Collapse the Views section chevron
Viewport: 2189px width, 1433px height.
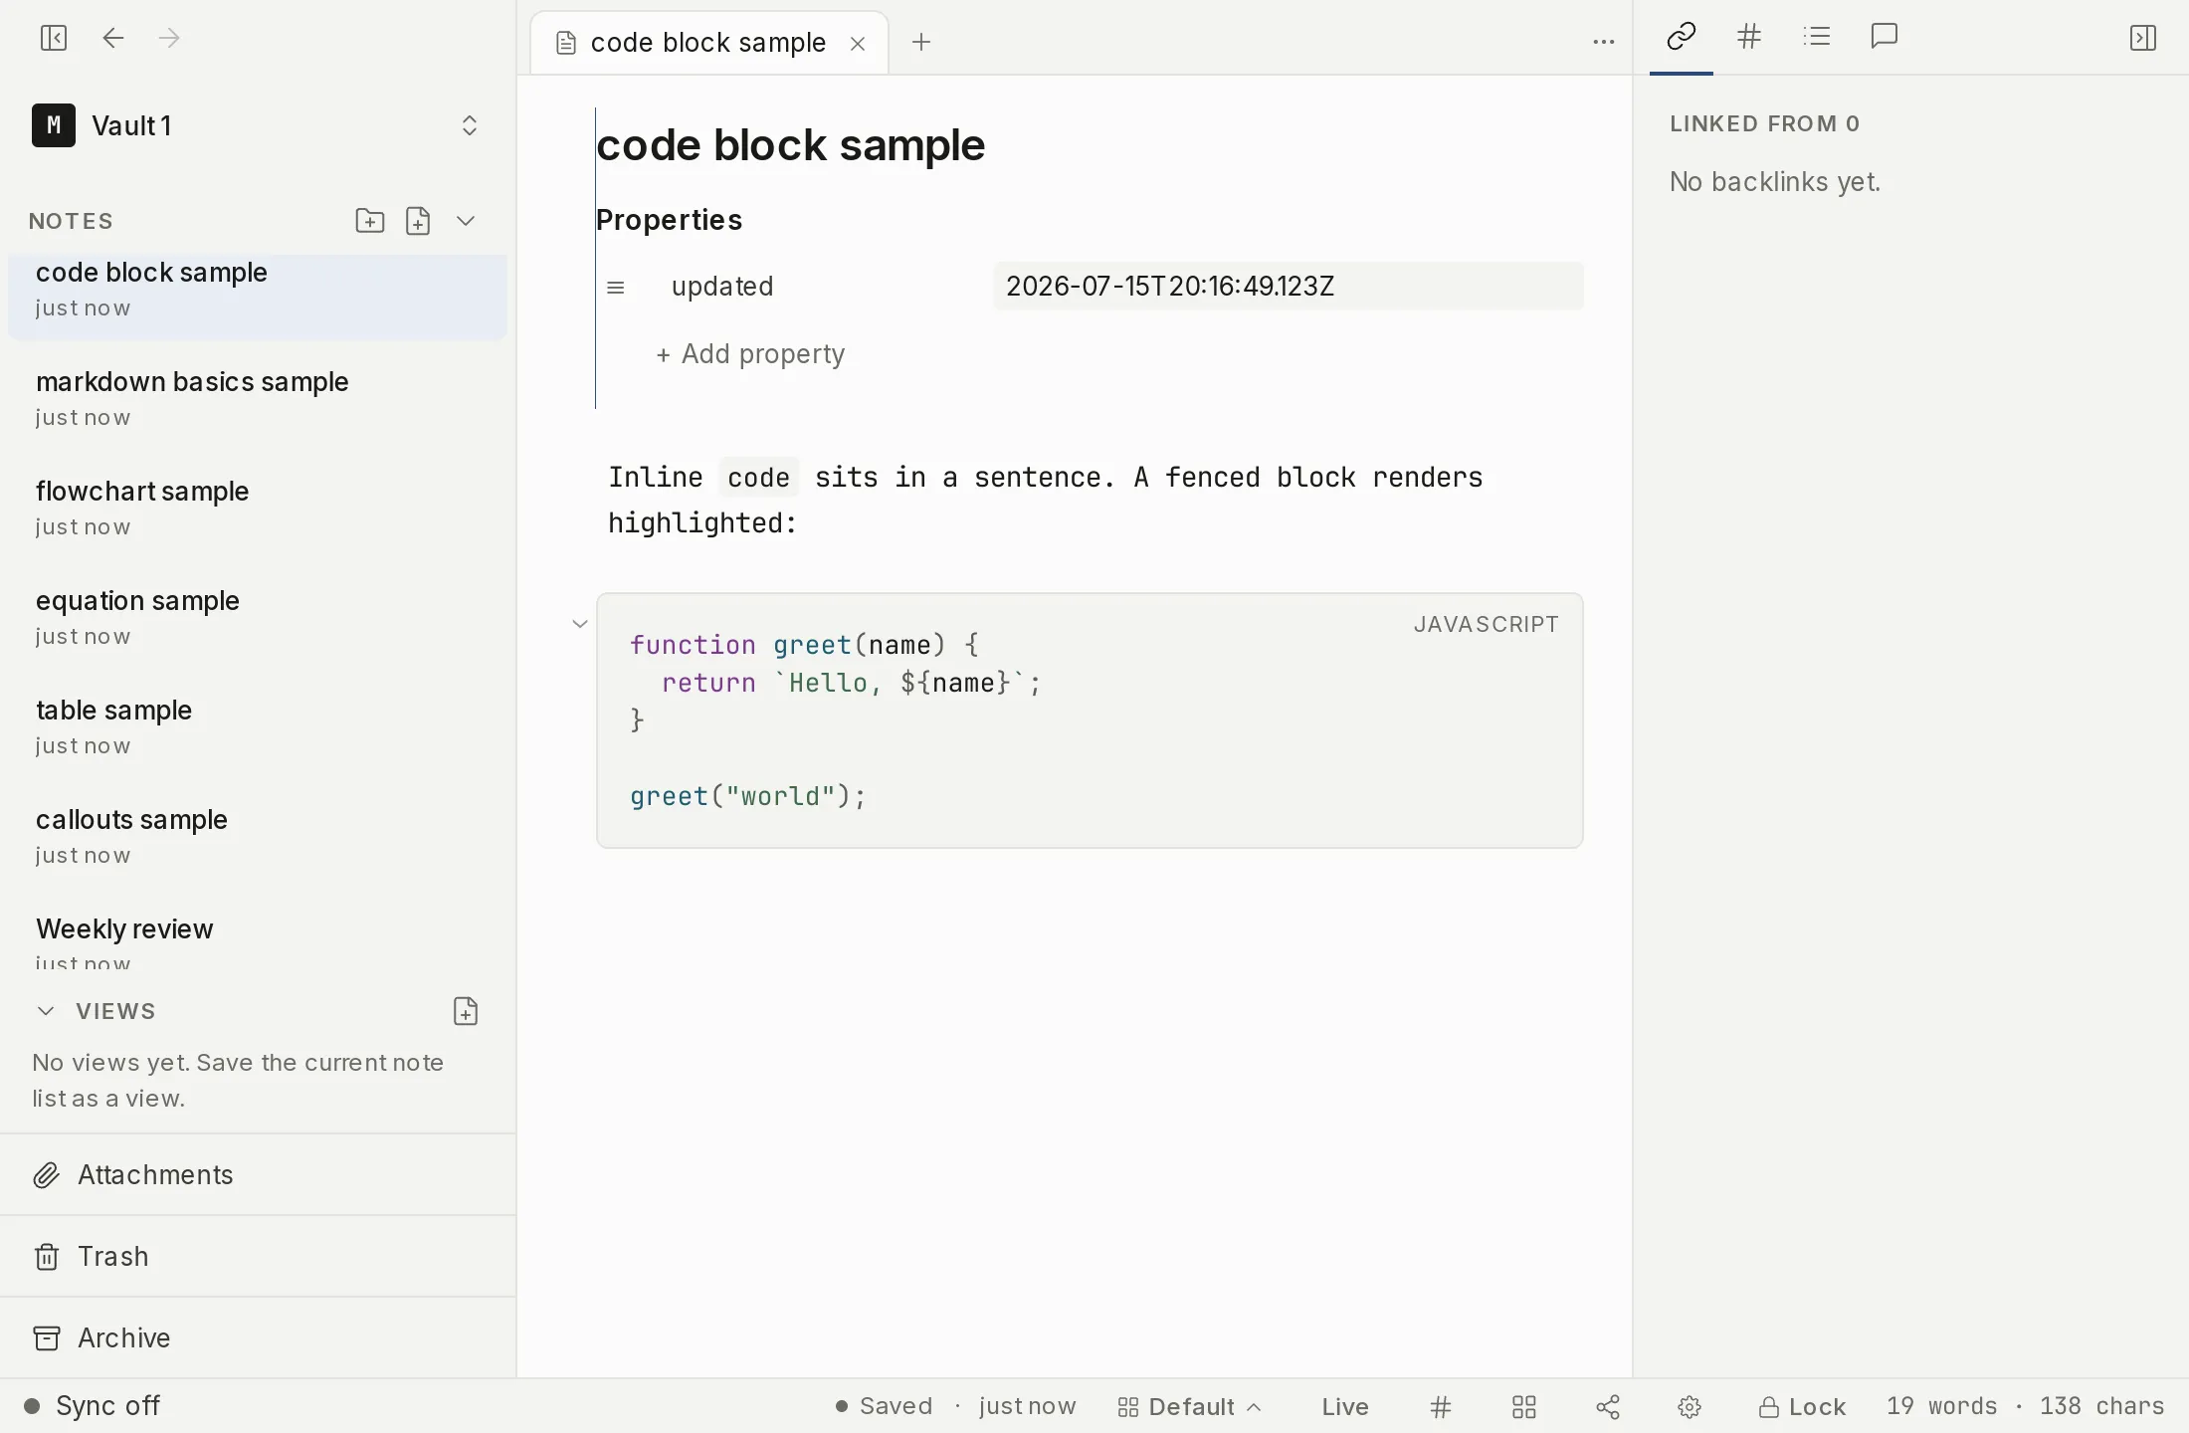click(x=46, y=1011)
